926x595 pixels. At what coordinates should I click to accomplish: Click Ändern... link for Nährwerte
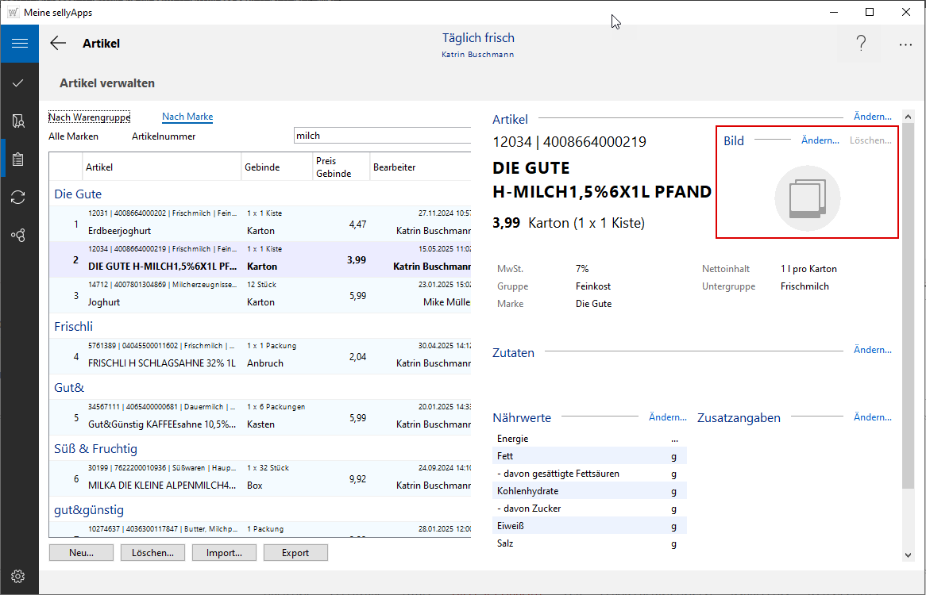[667, 417]
